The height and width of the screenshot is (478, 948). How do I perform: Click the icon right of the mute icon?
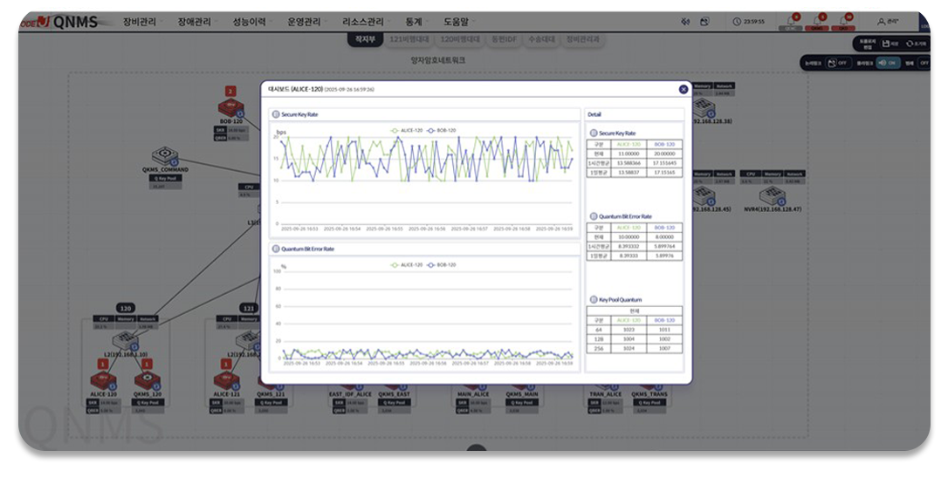704,22
